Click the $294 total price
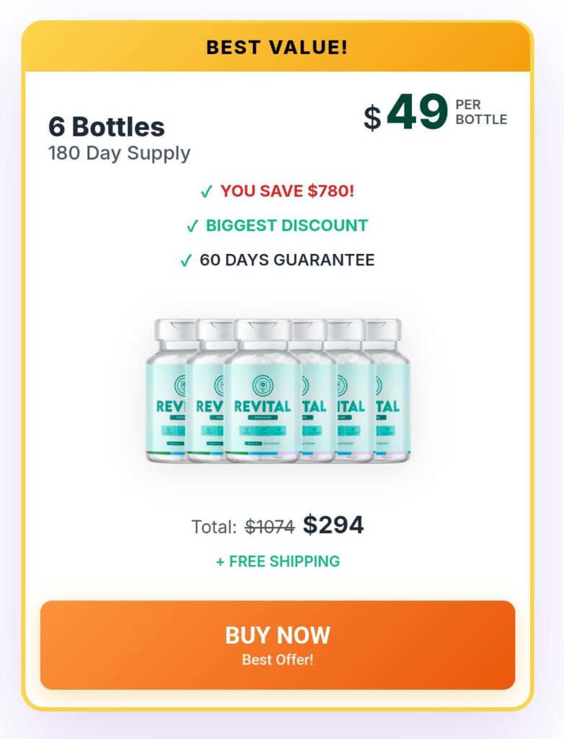The height and width of the screenshot is (739, 564). (332, 525)
